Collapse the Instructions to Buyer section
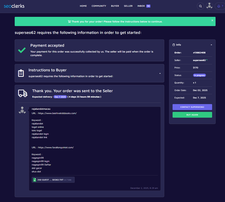This screenshot has width=225, height=202. [x=160, y=74]
